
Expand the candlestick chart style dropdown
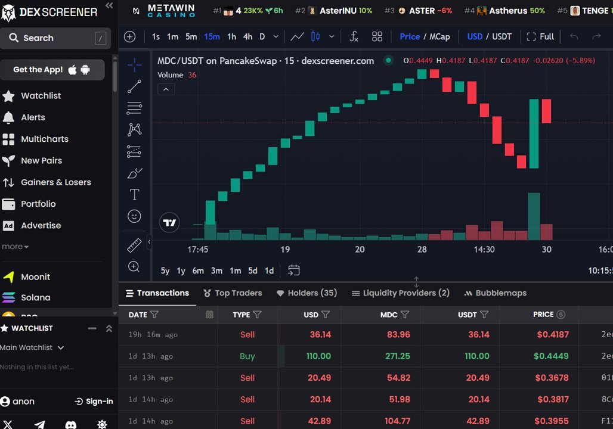(x=332, y=36)
